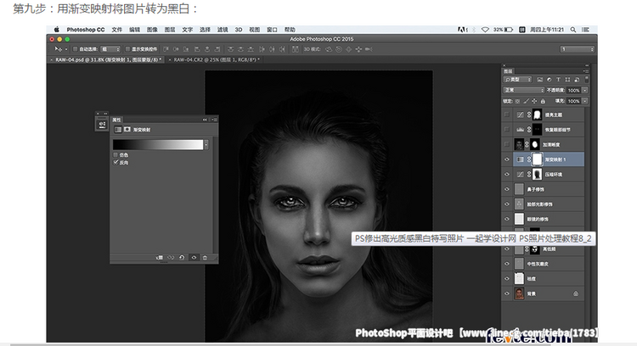
Task: Click clip-to-layer icon in Properties panel
Action: coord(160,257)
